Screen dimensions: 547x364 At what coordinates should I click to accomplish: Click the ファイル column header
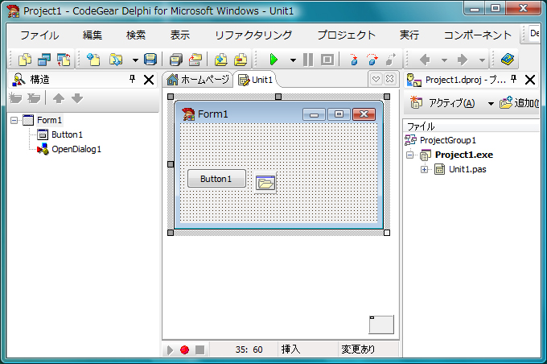471,126
